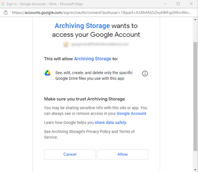Screen dimensions: 198x172
Task: Click the info icon beside Drive permission
Action: 145,74
